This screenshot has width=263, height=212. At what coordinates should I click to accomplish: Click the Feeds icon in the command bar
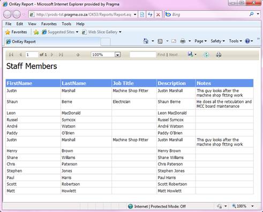(160, 41)
